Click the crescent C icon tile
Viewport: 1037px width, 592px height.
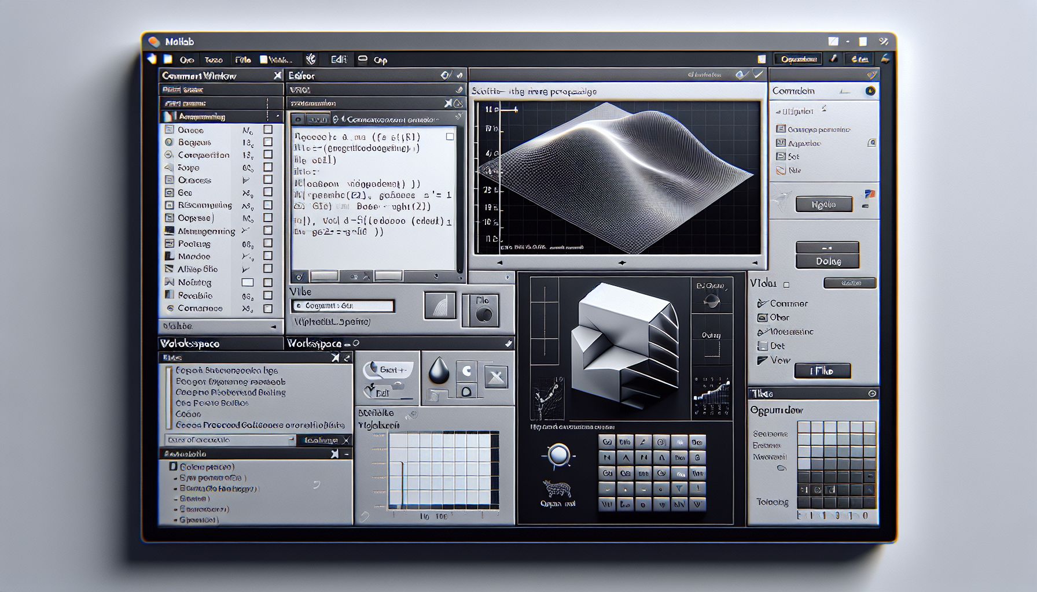click(466, 371)
